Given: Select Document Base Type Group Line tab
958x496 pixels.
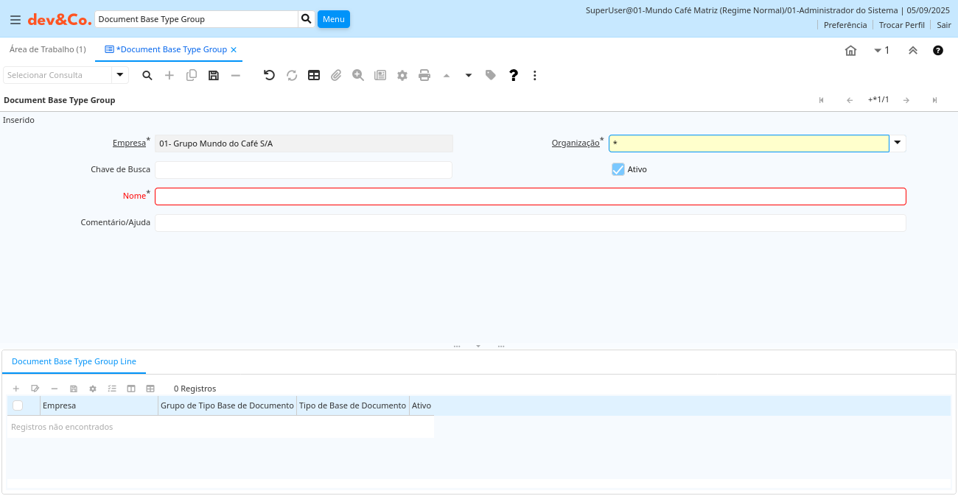Looking at the screenshot, I should [74, 361].
